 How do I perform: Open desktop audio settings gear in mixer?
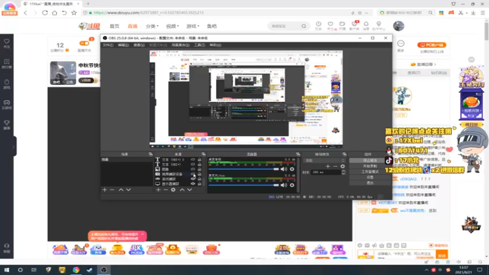coord(292,169)
